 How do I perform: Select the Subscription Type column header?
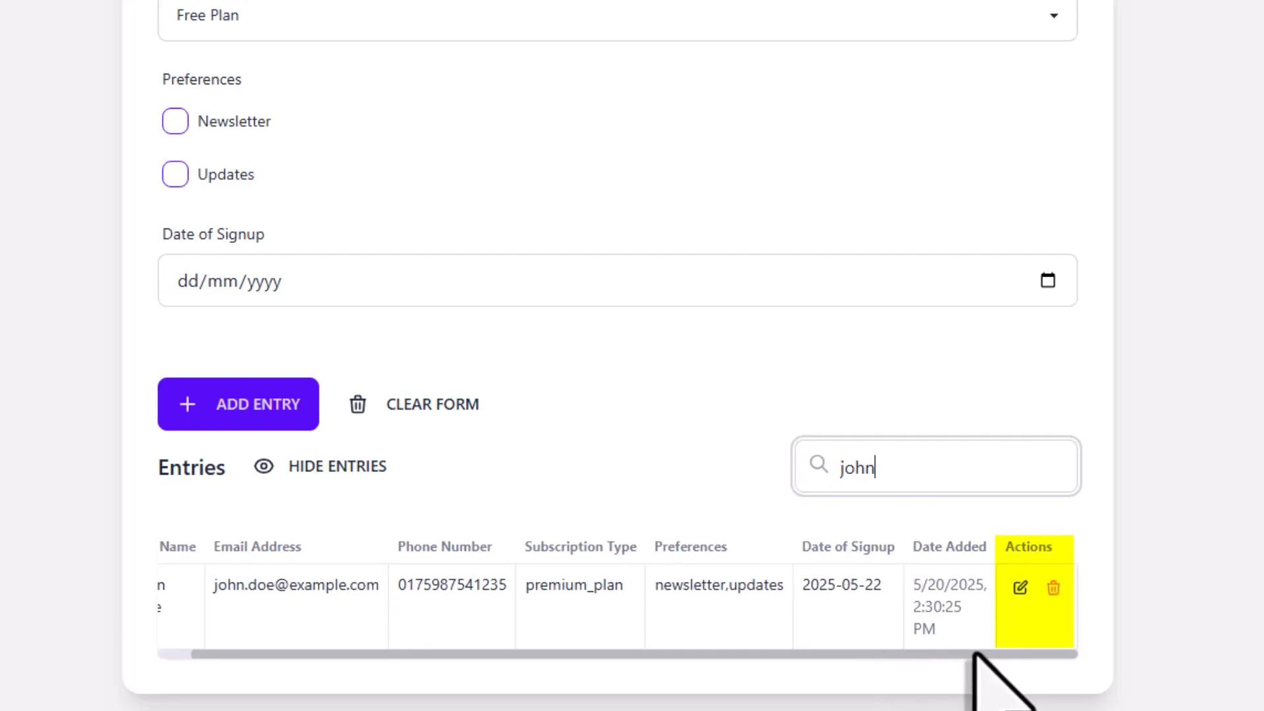tap(580, 546)
